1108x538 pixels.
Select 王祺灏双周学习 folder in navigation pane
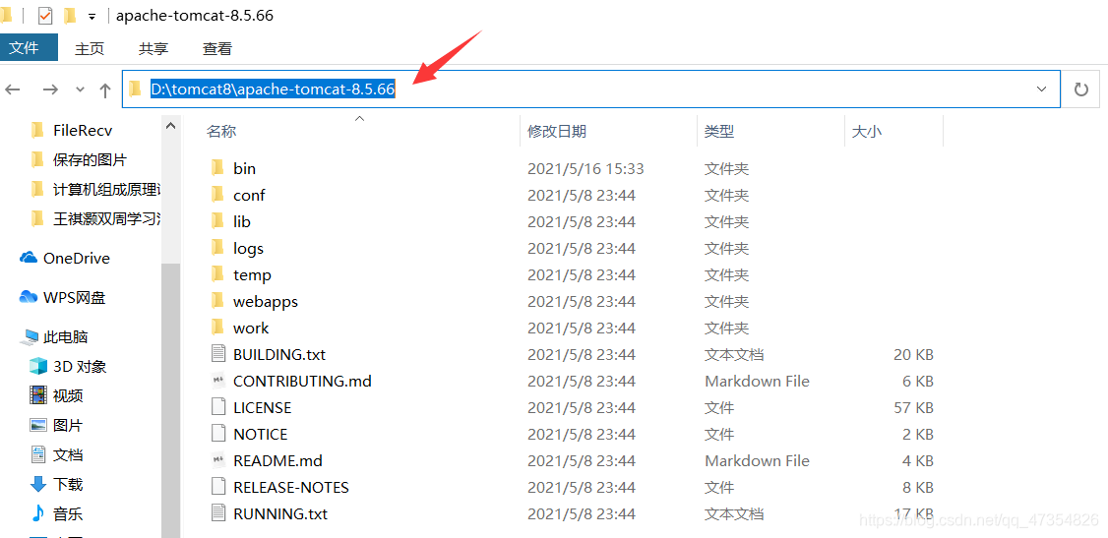point(107,219)
